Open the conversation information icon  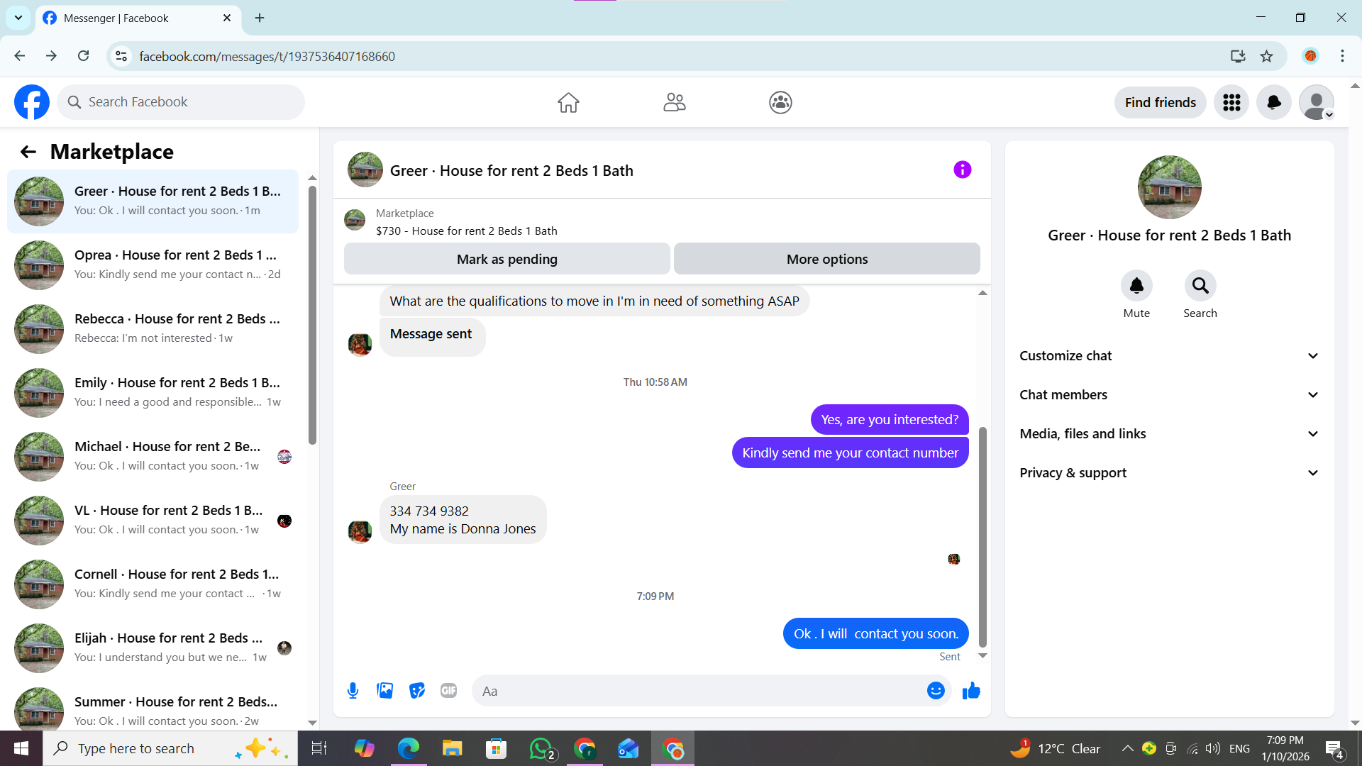pos(962,170)
